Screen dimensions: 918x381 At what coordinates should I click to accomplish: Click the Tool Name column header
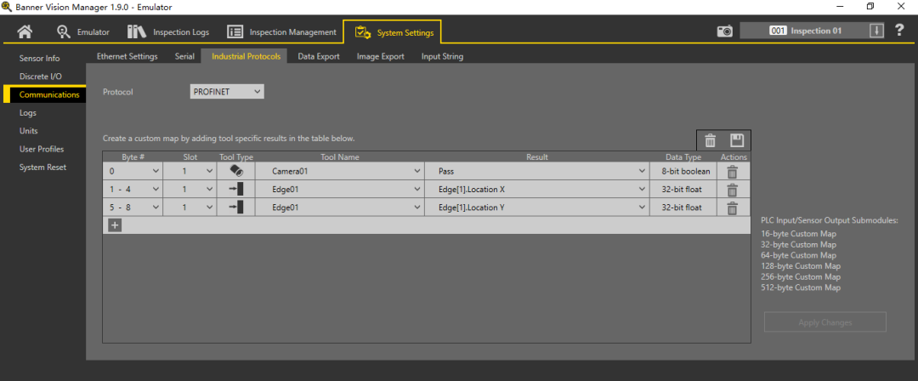339,157
